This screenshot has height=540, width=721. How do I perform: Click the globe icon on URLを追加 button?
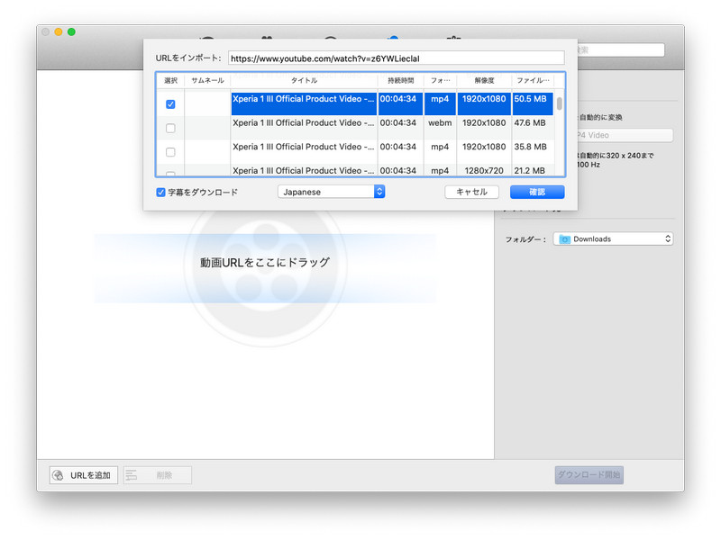pos(58,475)
